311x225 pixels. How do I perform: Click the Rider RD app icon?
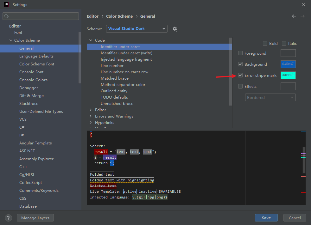[x=6, y=4]
